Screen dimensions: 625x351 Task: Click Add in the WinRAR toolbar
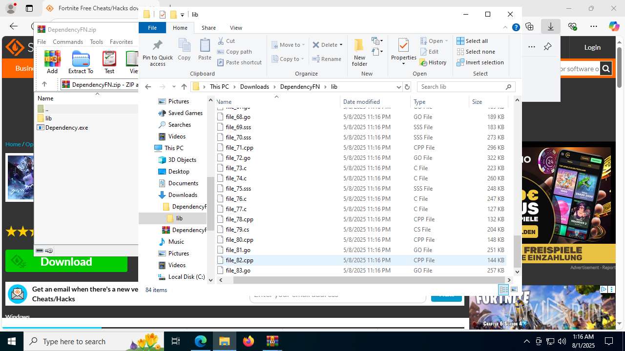coord(52,62)
